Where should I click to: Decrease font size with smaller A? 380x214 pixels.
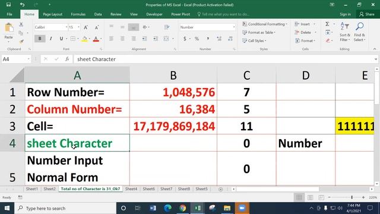(96, 27)
